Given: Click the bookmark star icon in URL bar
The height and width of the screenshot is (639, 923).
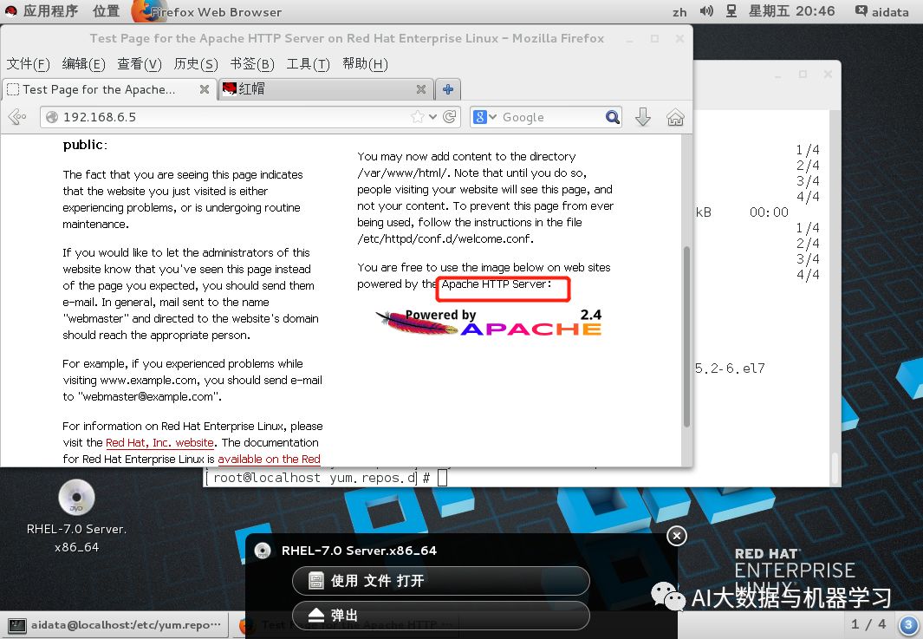Looking at the screenshot, I should [x=418, y=116].
